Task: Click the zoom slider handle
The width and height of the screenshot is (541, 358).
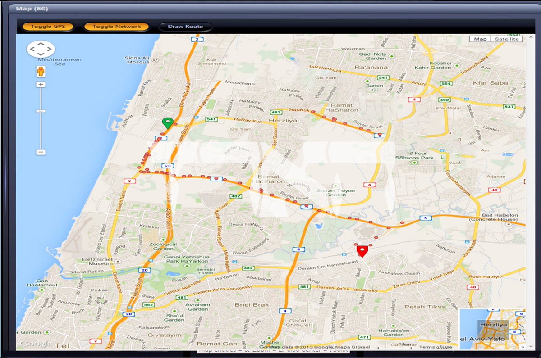Action: tap(41, 111)
